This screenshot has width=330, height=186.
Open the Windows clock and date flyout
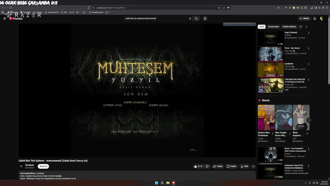[x=324, y=183]
